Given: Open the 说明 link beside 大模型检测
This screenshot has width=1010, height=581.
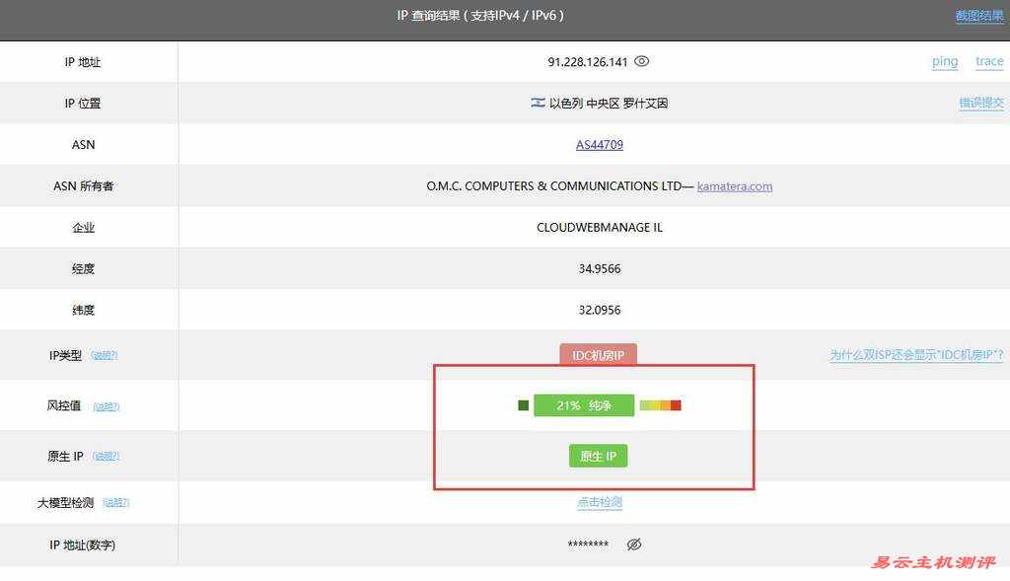Looking at the screenshot, I should coord(116,502).
